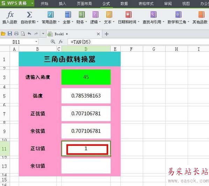The width and height of the screenshot is (209, 186).
Task: Add a new document tab with plus button
Action: (x=107, y=34)
